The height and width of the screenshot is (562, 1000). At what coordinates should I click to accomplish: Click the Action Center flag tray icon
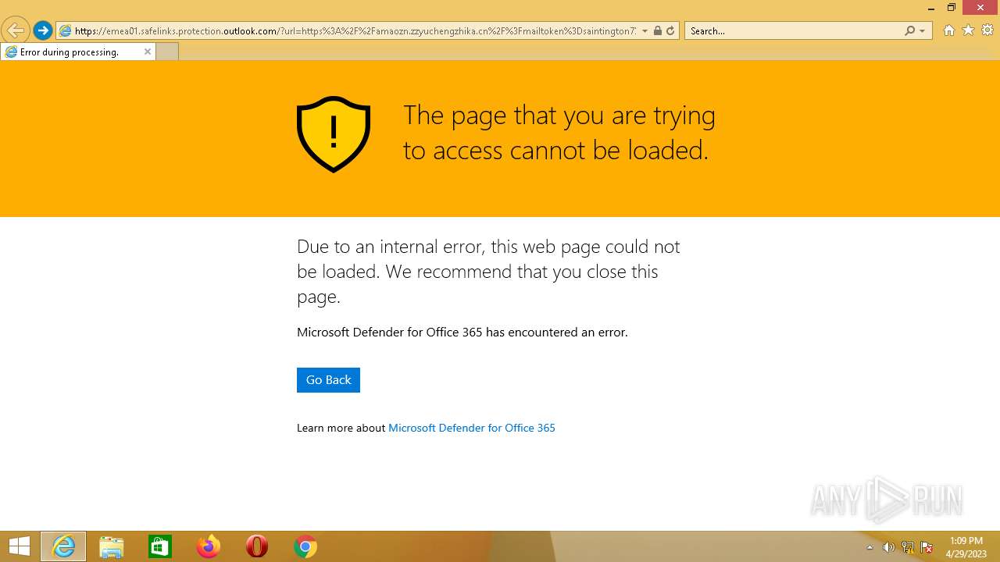point(927,547)
